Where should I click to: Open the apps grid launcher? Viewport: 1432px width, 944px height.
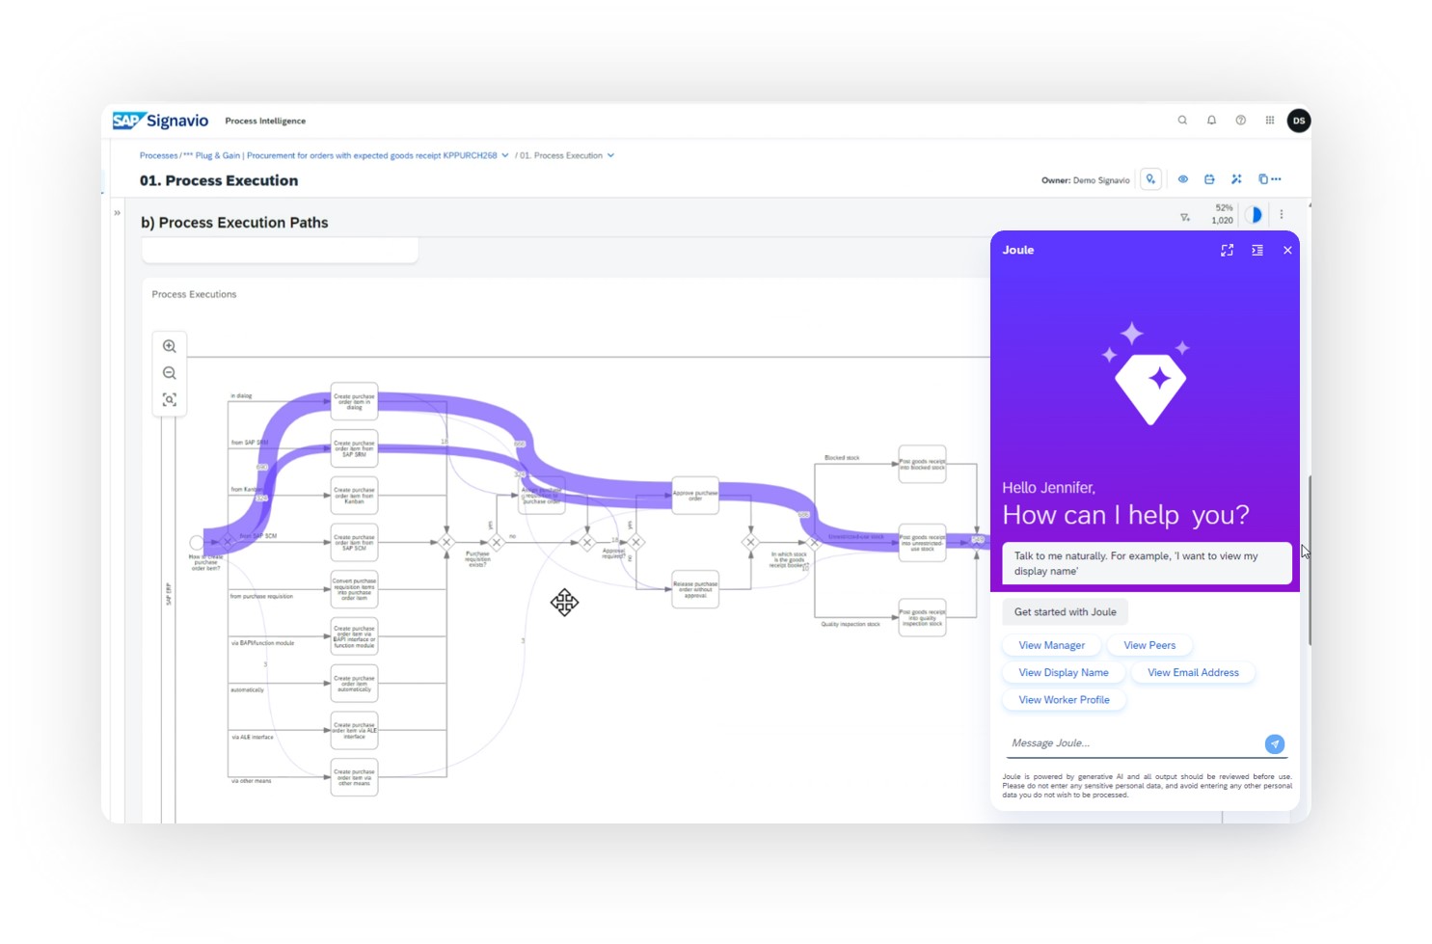pos(1270,121)
